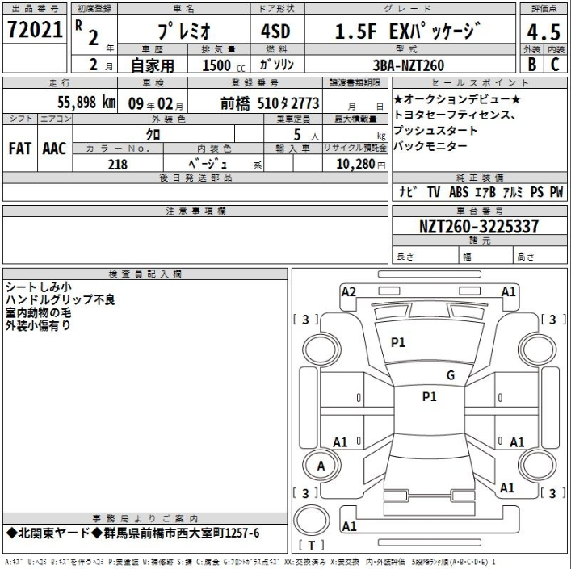Image resolution: width=571 pixels, height=569 pixels.
Task: Select the circled A mark on rear wheel
Action: [x=321, y=466]
